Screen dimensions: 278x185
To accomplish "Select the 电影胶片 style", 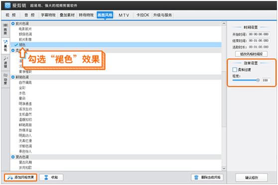I will (25, 29).
